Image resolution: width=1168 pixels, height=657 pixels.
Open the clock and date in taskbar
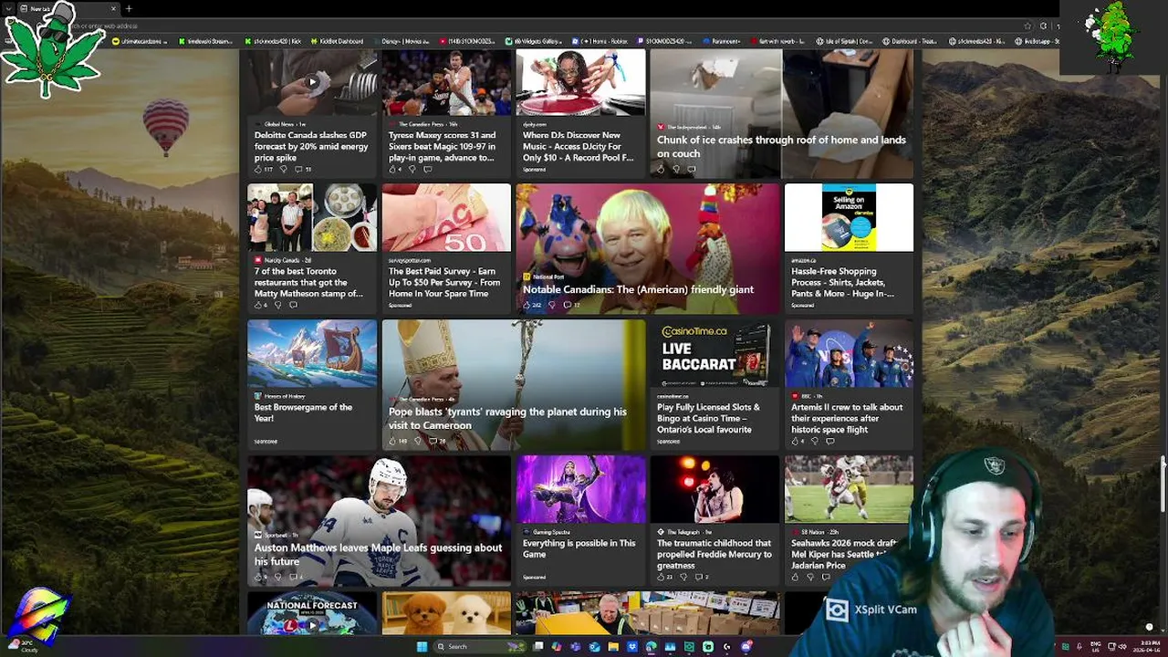[x=1145, y=647]
